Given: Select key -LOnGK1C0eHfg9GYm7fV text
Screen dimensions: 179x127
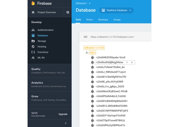Looking at the screenshot, I should click(x=111, y=77).
